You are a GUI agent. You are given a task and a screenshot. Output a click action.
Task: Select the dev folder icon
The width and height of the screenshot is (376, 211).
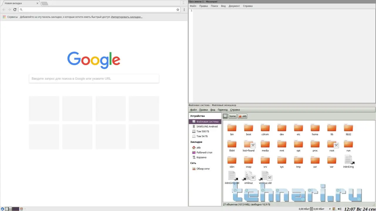tap(282, 128)
